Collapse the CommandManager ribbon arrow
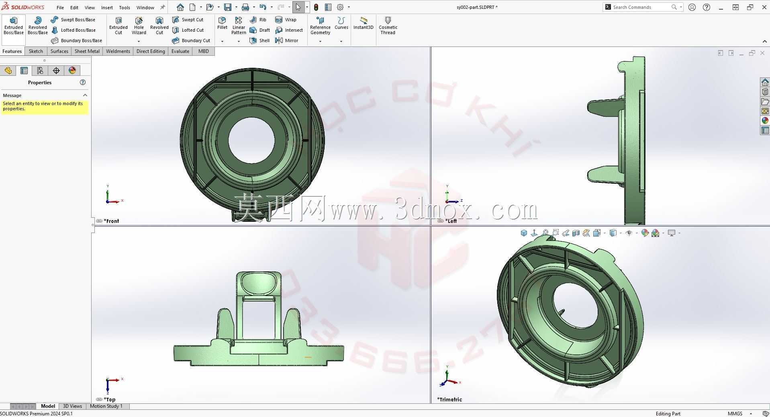Screen dimensions: 770x417 [x=764, y=41]
